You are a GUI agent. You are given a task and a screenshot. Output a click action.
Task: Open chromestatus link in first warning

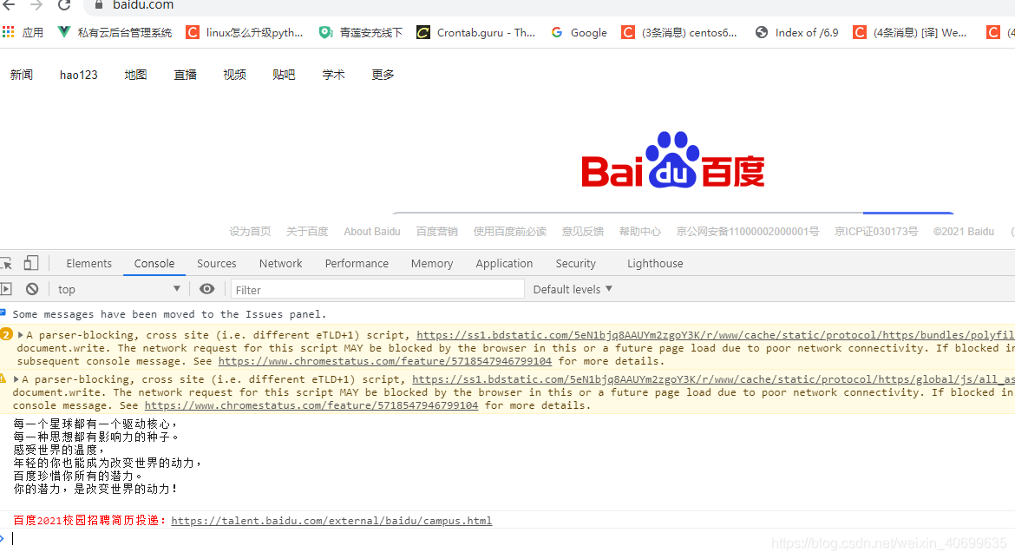[385, 361]
